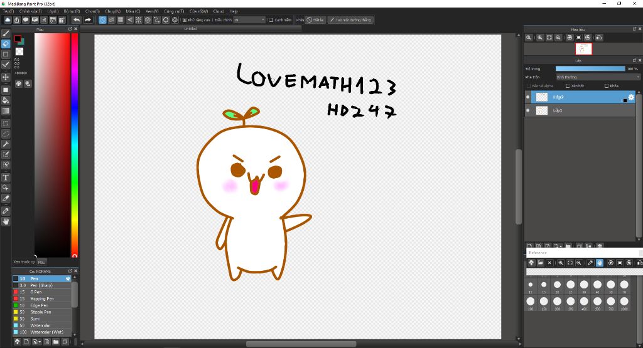Select the Text tool
This screenshot has height=348, width=643.
(6, 177)
